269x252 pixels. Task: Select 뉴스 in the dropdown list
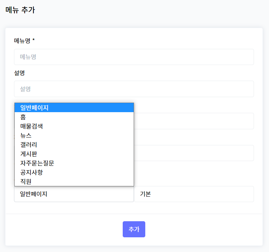coord(74,135)
